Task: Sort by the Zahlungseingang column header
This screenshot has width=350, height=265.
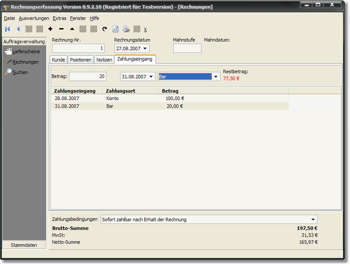Action: (77, 91)
